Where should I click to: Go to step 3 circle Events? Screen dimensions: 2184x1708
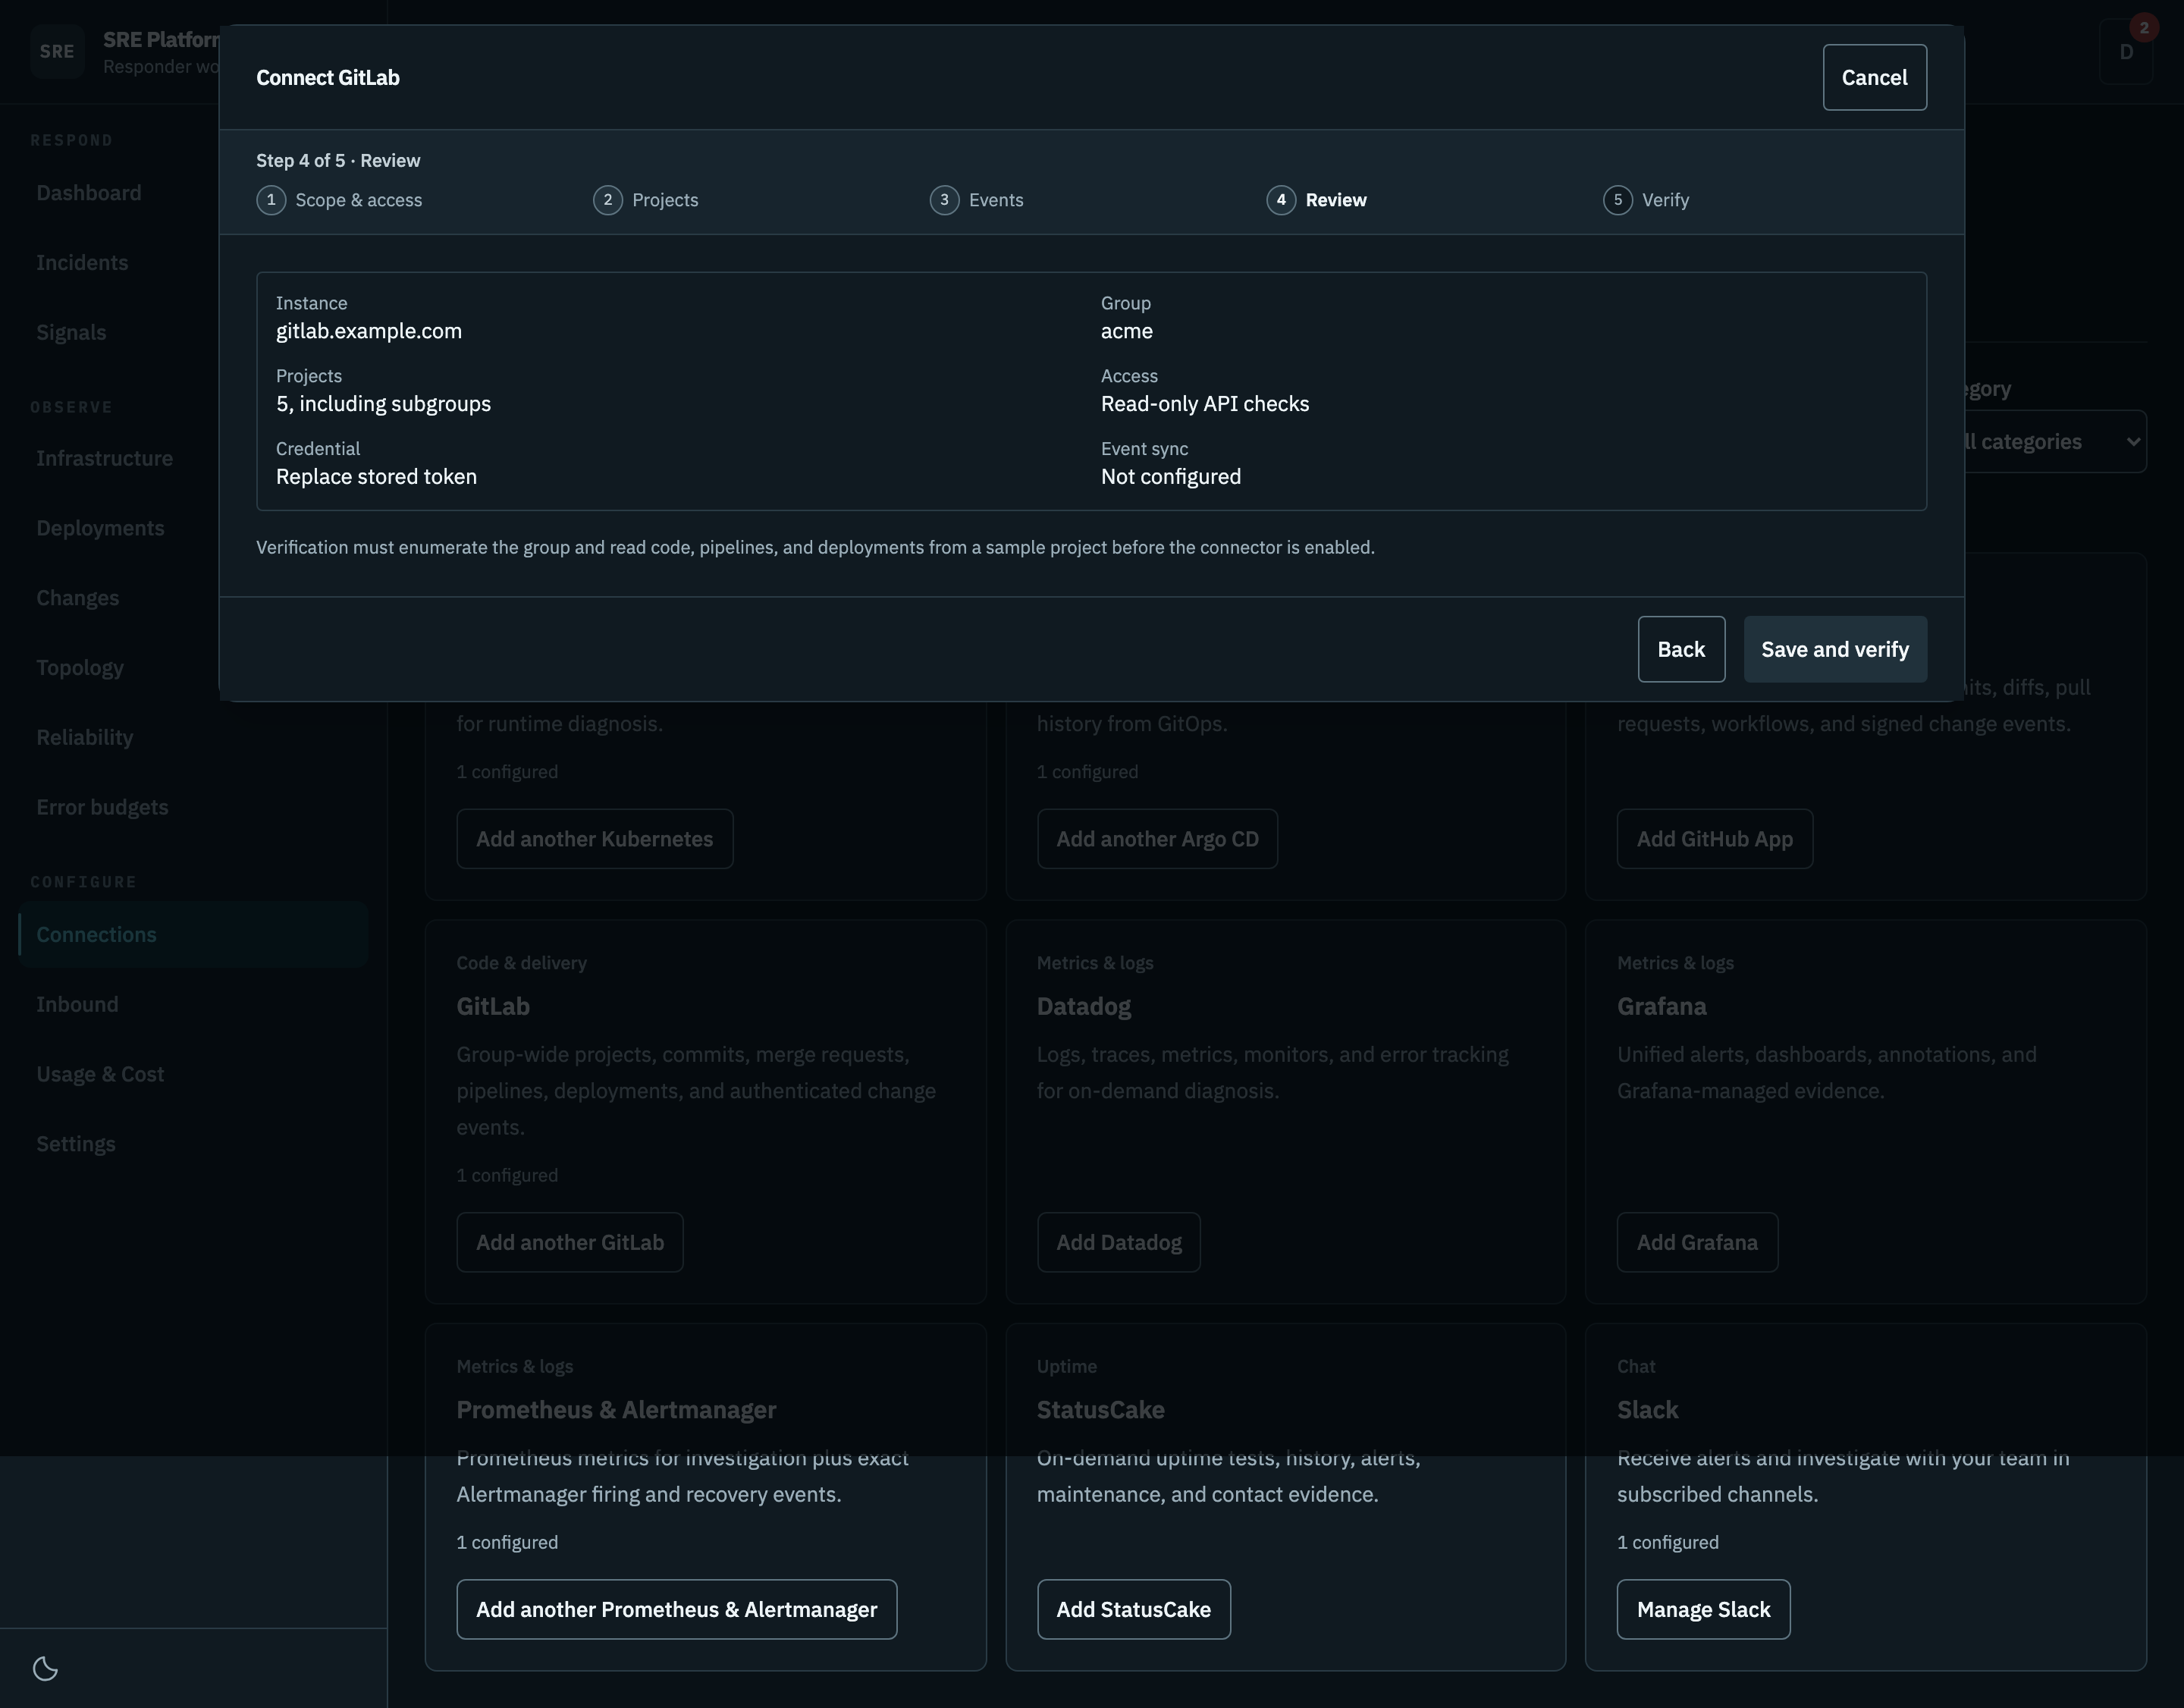point(945,200)
